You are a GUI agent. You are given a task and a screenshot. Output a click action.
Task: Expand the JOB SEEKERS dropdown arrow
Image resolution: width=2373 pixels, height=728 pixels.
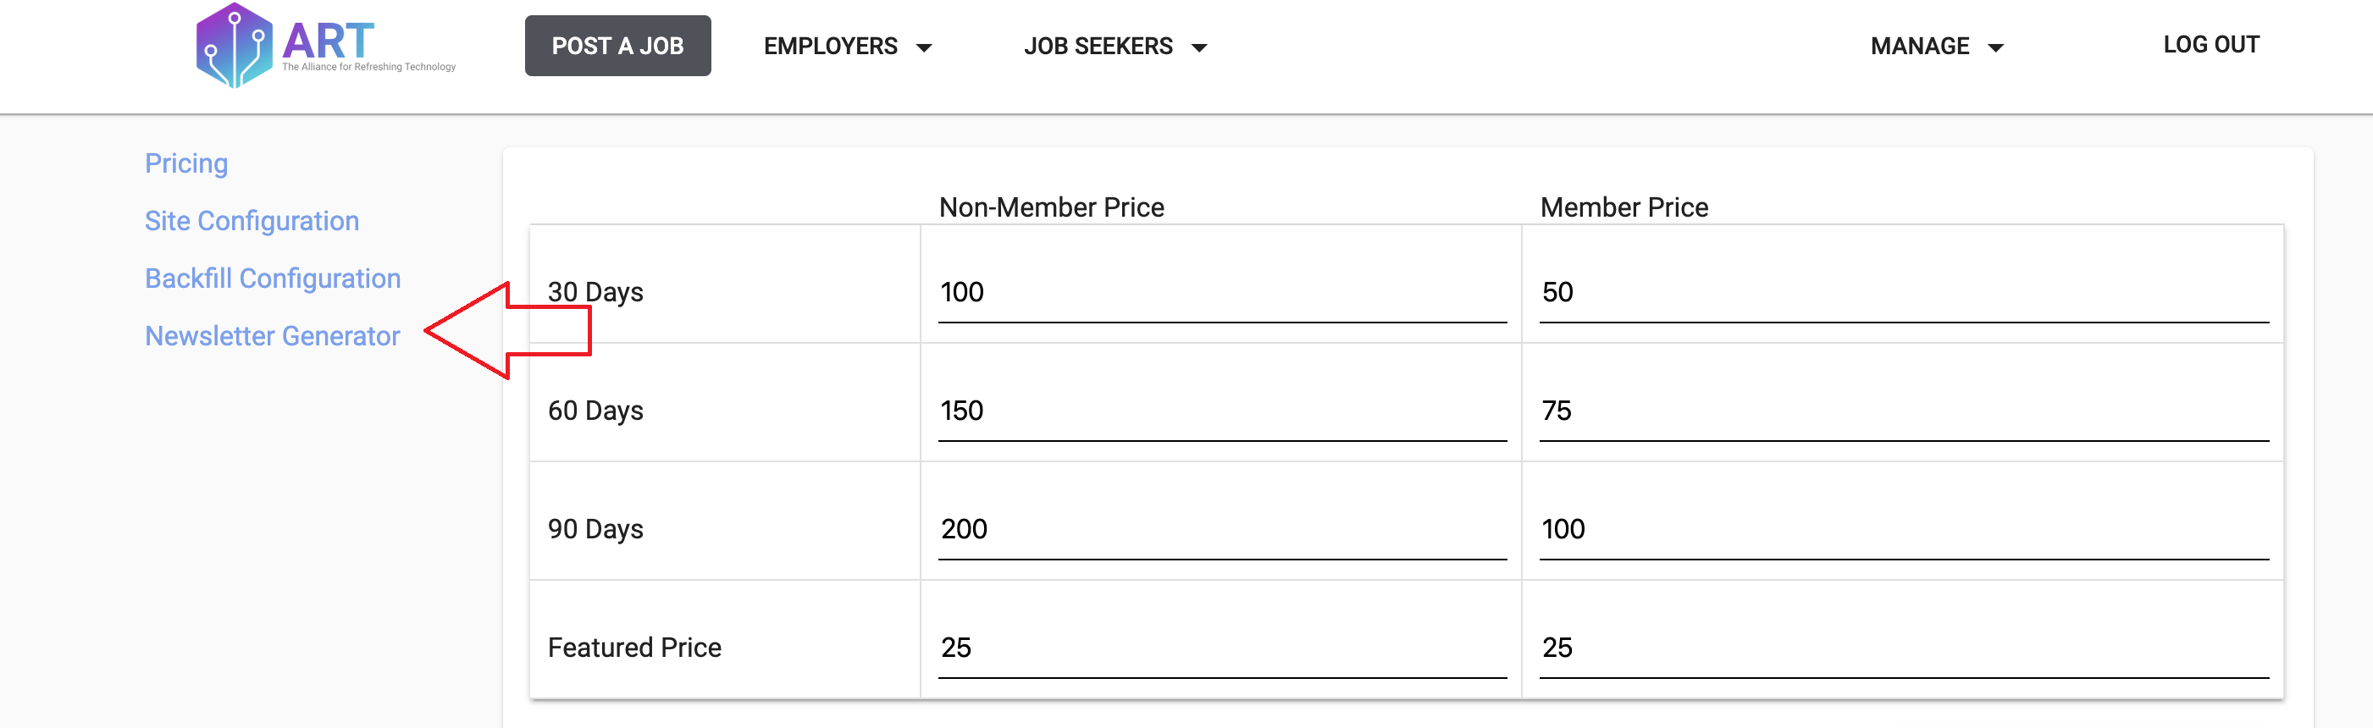(1199, 48)
